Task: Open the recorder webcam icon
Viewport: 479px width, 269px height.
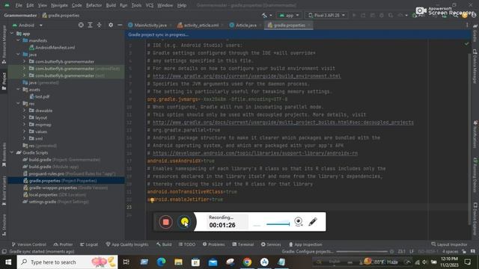Action: pos(299,222)
